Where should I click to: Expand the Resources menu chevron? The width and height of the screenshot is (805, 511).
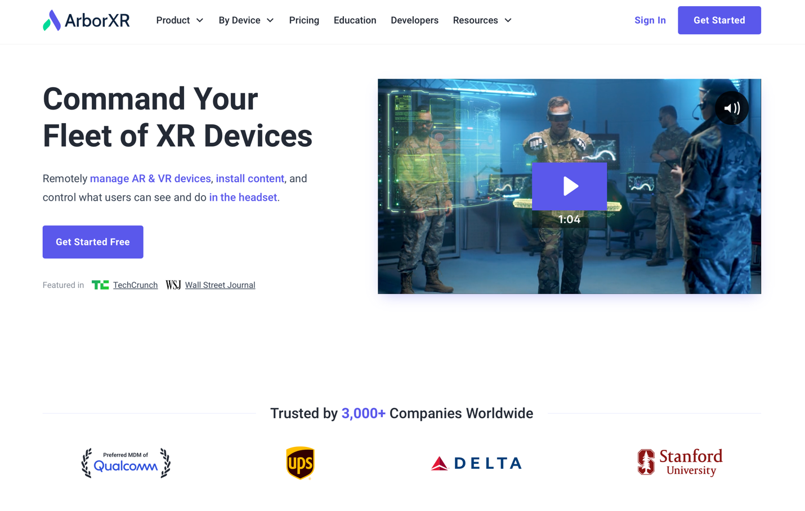tap(508, 20)
